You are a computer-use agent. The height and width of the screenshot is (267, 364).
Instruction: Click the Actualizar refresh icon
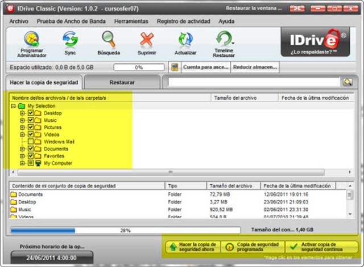(185, 39)
